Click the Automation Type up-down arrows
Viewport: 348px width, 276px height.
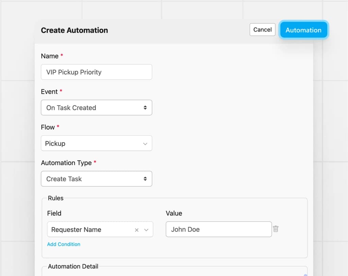tap(145, 179)
